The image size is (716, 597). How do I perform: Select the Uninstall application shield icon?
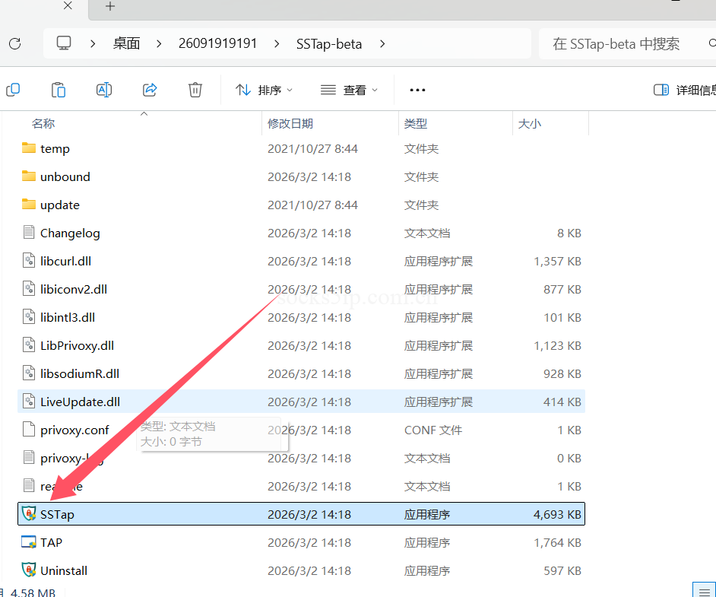[x=29, y=570]
